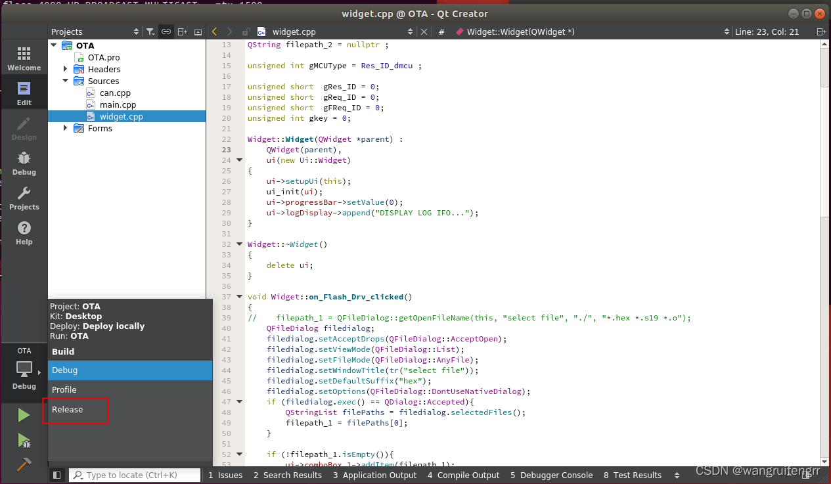Screen dimensions: 831x484
Task: Collapse the Sources folder
Action: (66, 81)
